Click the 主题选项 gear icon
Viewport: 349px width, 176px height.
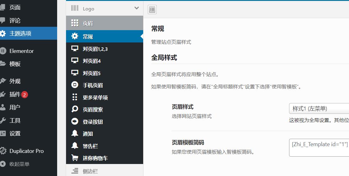click(x=3, y=34)
